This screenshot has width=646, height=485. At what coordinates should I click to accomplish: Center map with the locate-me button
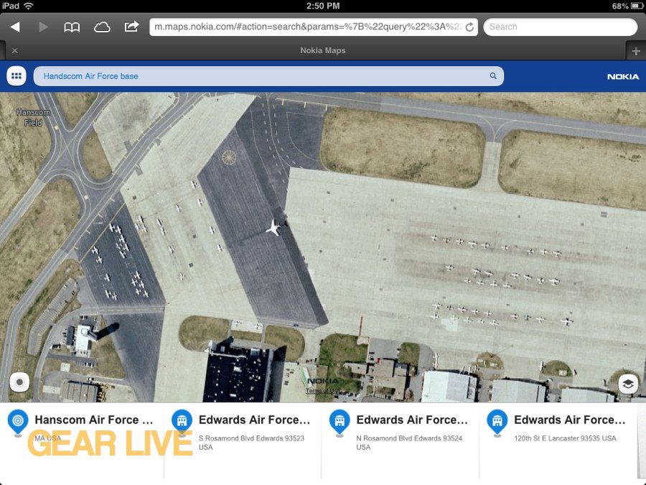[x=19, y=382]
